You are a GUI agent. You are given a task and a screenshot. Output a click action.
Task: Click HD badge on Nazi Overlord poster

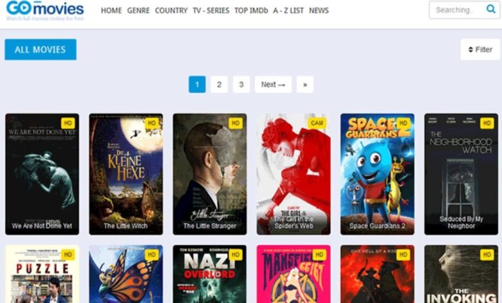click(236, 255)
